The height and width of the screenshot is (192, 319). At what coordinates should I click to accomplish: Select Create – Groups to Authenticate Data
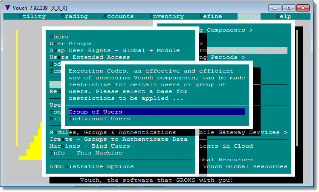click(x=119, y=139)
